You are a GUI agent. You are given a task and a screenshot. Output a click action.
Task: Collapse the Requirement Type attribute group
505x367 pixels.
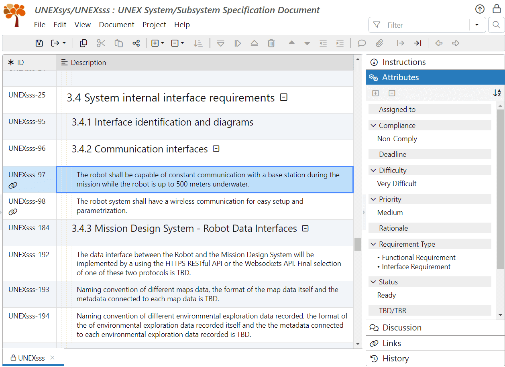373,244
